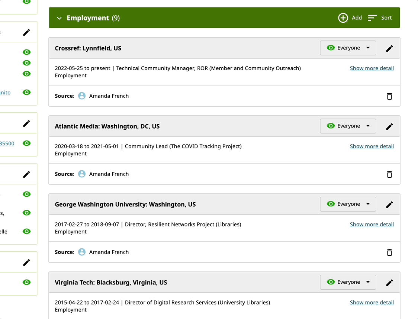Click the Director of Digital Research Services line

click(x=197, y=303)
